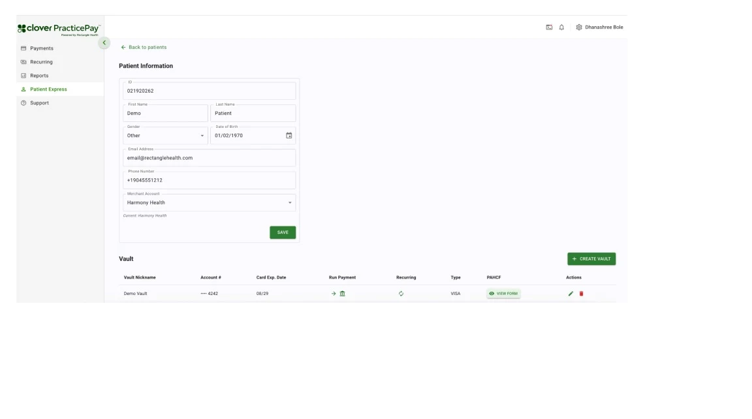The image size is (752, 419).
Task: Click the VISA type cell
Action: (455, 294)
